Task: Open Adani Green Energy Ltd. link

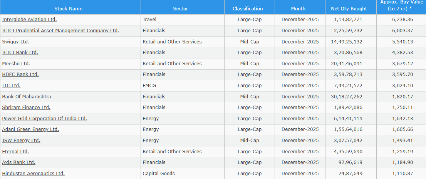Action: click(30, 129)
